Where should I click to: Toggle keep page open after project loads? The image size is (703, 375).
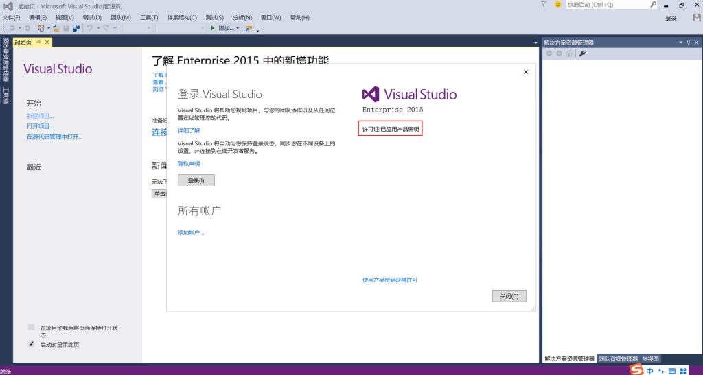point(31,328)
